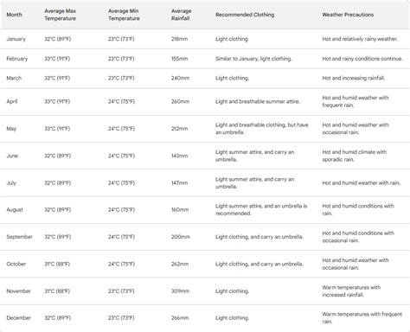Click the Average Min Temperature header
Viewport: 410px width, 332px height.
pyautogui.click(x=124, y=15)
